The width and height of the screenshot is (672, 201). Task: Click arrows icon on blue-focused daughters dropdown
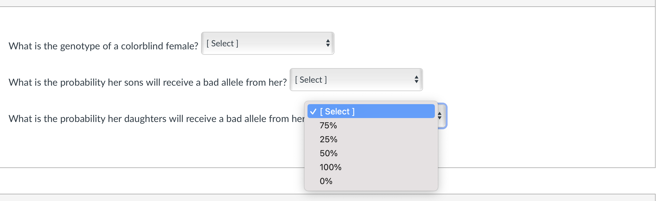pyautogui.click(x=440, y=116)
